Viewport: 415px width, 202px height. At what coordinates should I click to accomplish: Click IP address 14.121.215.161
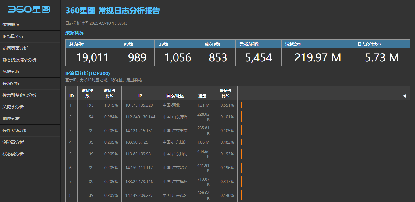coord(139,131)
